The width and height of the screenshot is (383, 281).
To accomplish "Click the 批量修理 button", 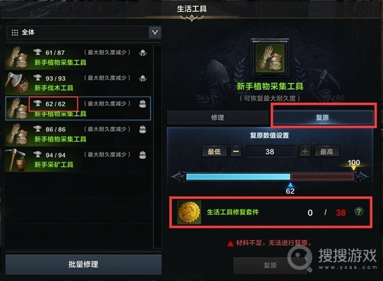I will (84, 264).
